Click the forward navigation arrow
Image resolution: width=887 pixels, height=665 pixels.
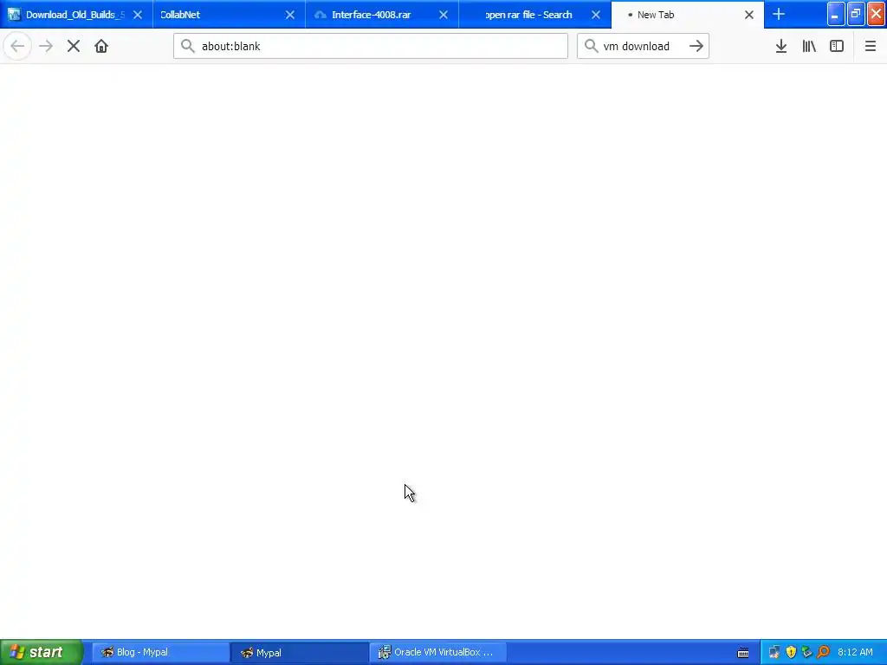tap(46, 47)
